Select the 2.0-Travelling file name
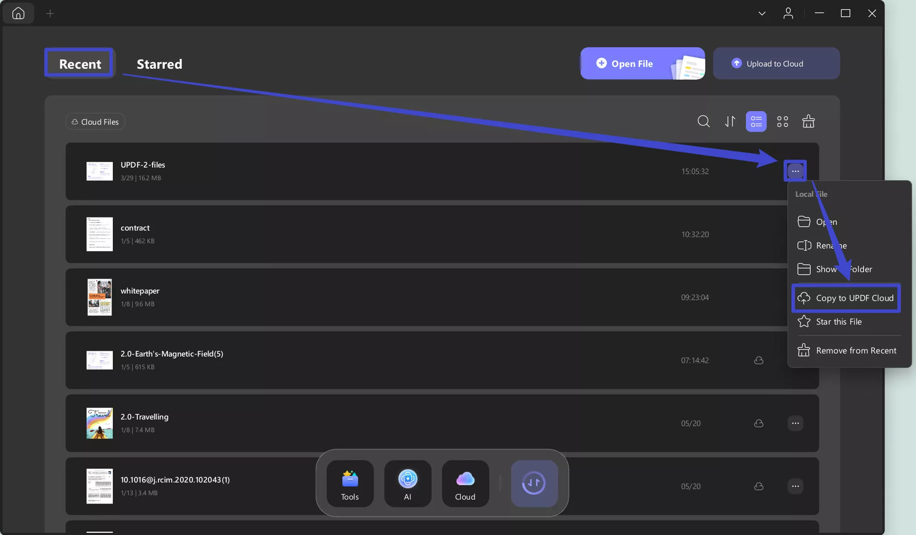The width and height of the screenshot is (916, 535). [144, 417]
